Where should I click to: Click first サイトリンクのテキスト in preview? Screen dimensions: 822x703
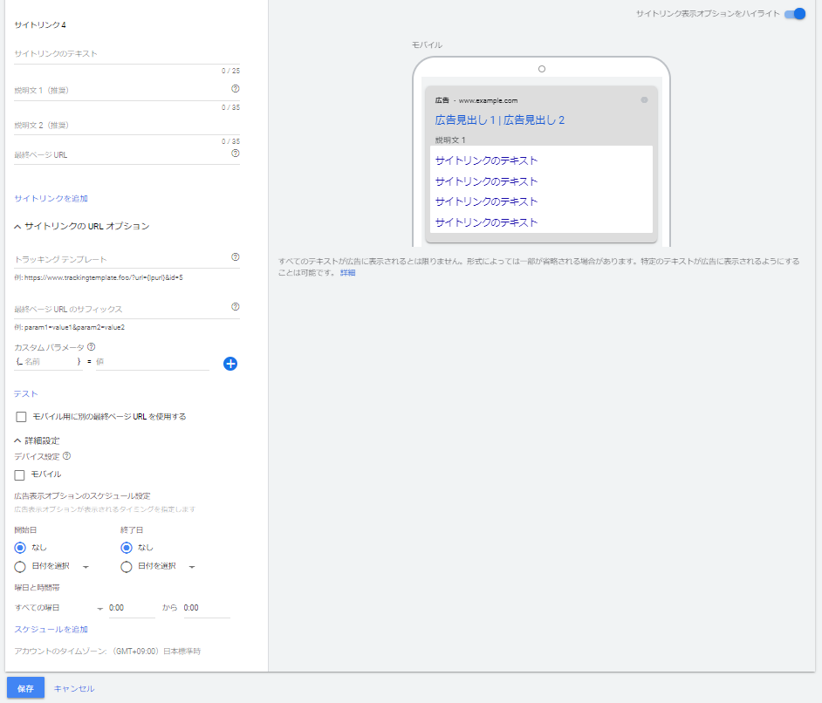487,160
